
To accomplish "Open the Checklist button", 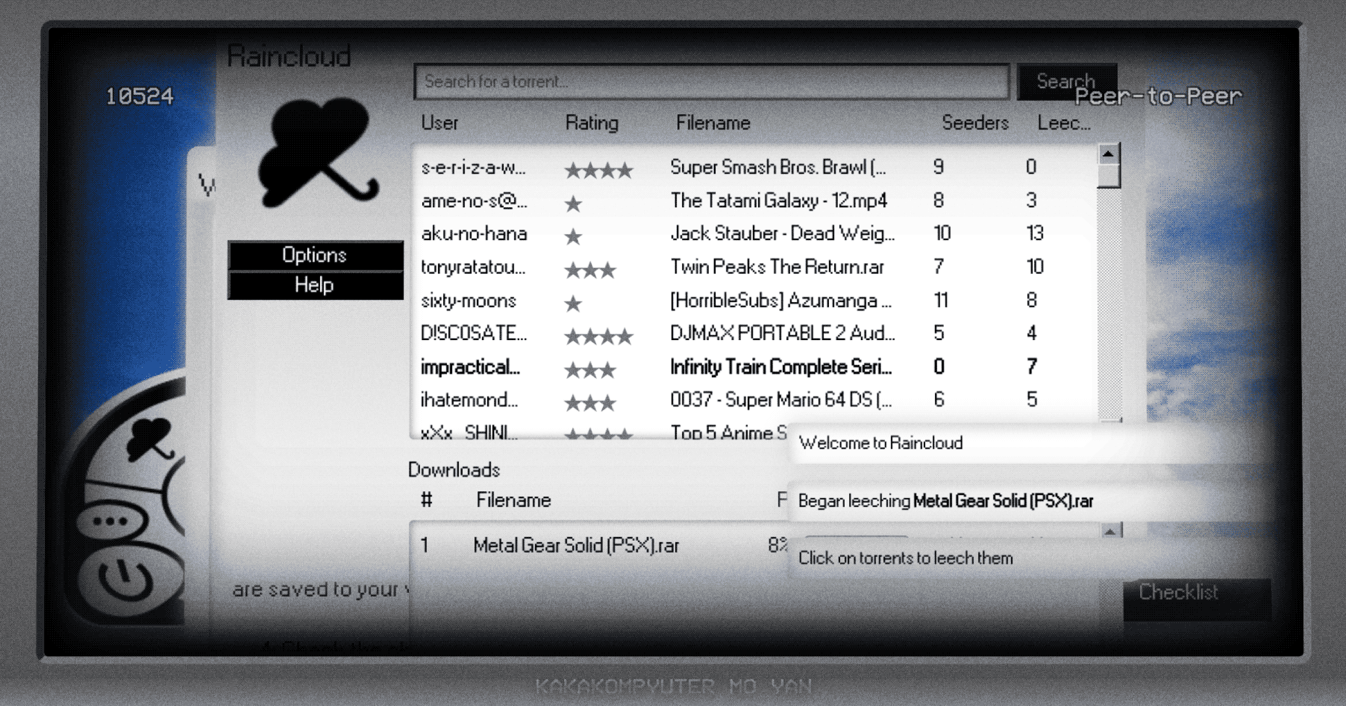I will coord(1178,593).
